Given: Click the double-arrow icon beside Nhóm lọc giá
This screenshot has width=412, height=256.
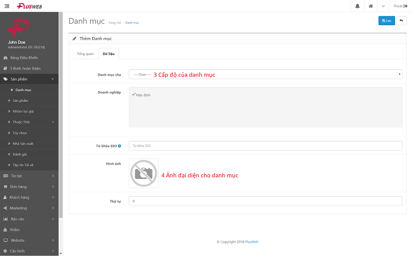Looking at the screenshot, I should 9,112.
